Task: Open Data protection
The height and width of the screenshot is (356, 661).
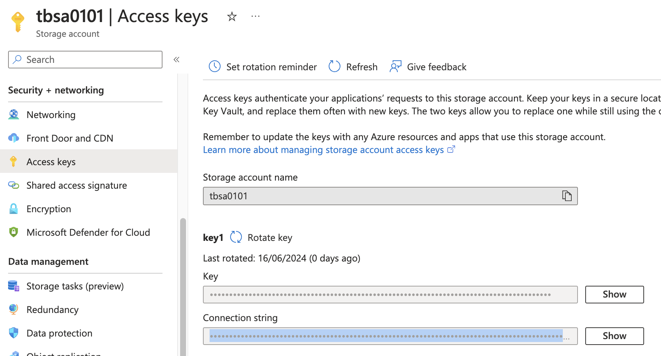Action: tap(60, 333)
